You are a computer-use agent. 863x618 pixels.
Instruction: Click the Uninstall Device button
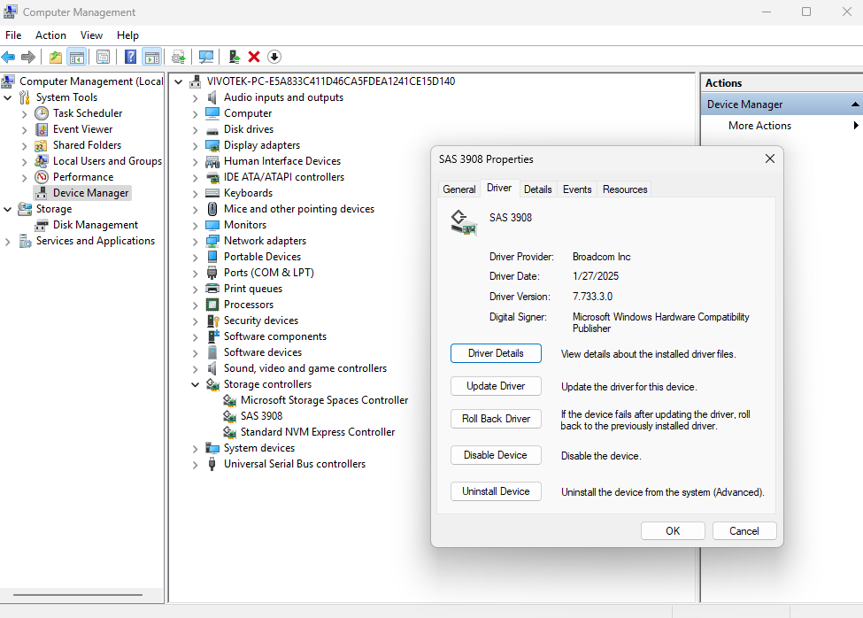[496, 491]
